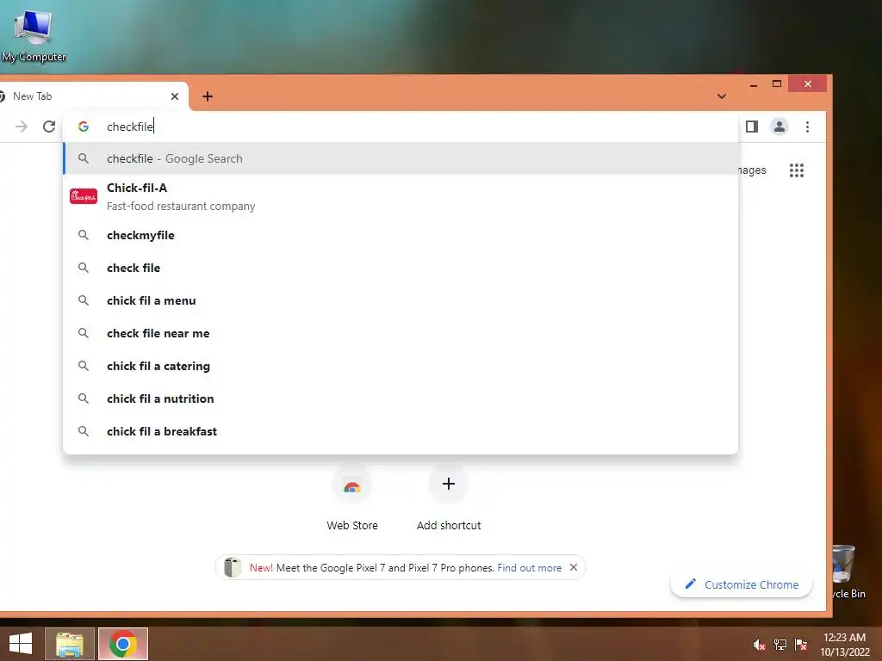Click the Google icon in address bar
The width and height of the screenshot is (882, 661).
click(x=84, y=127)
